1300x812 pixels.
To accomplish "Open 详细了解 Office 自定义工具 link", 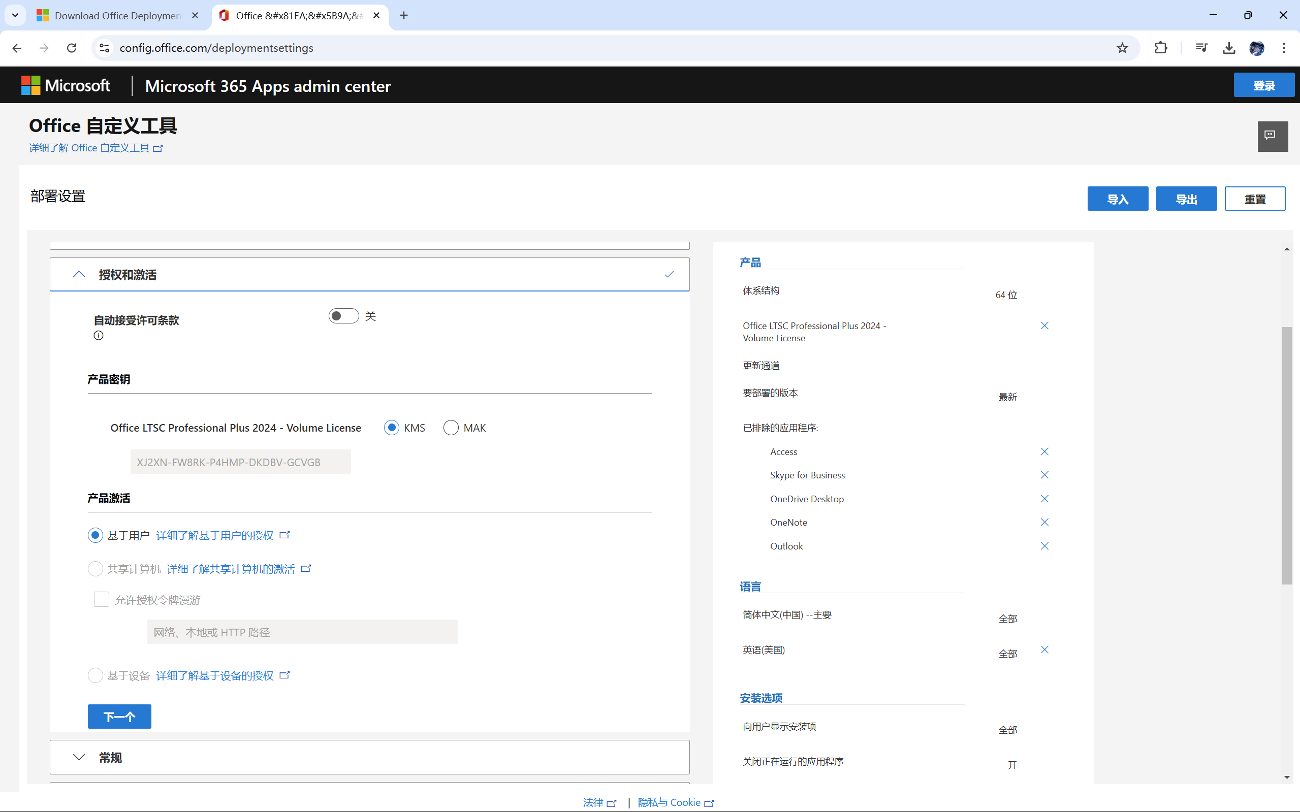I will click(x=96, y=148).
